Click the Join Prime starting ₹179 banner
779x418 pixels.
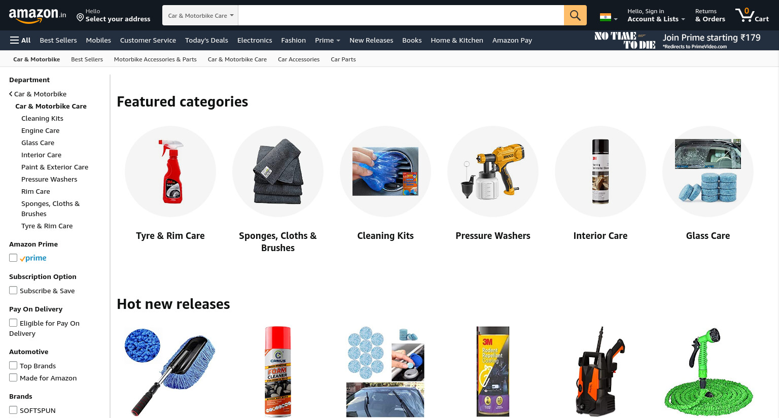(678, 41)
